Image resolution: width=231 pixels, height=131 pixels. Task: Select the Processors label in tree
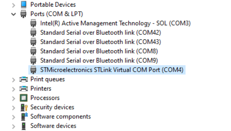click(45, 98)
